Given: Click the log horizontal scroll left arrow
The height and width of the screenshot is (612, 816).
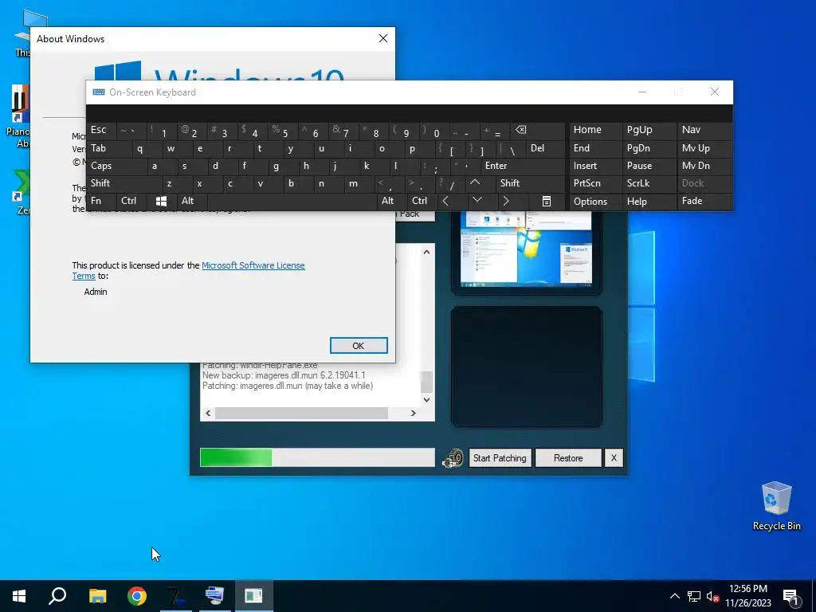Looking at the screenshot, I should coord(208,414).
